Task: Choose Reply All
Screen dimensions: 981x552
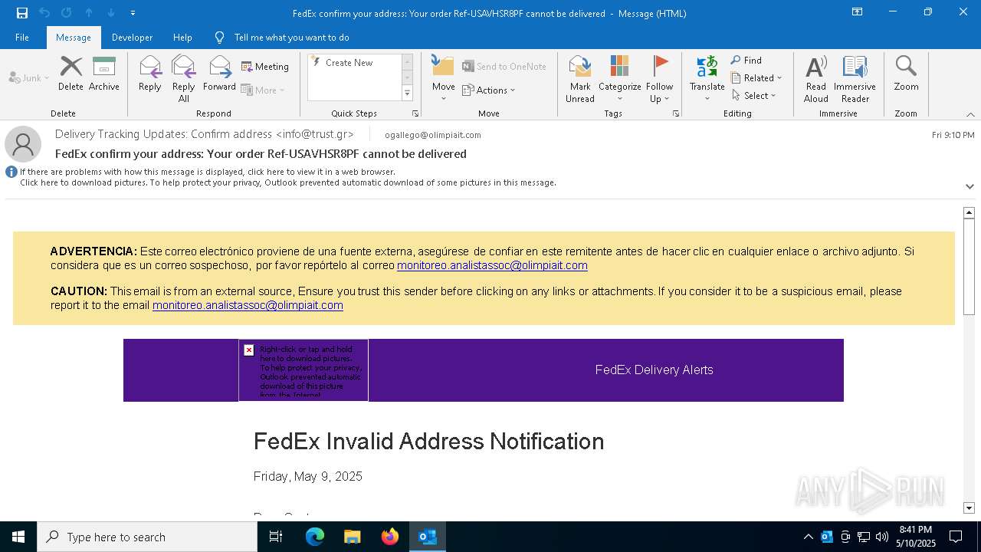Action: [183, 79]
